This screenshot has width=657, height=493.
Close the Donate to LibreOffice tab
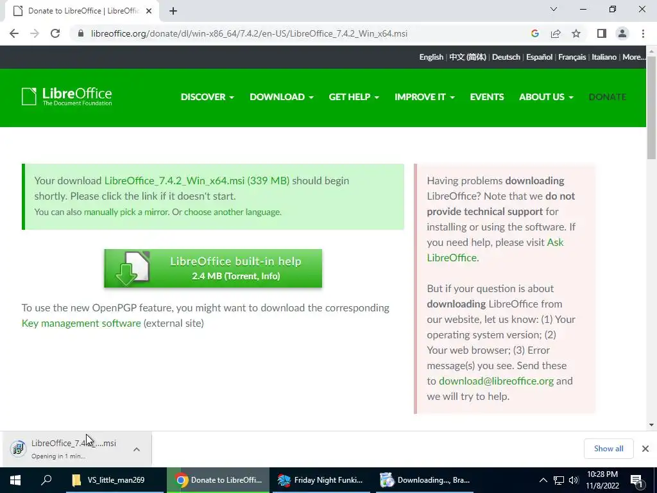coord(149,11)
